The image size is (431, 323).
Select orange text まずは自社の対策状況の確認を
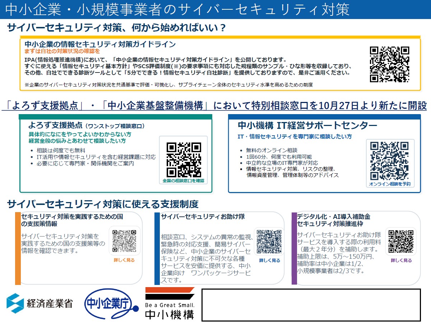pos(62,51)
